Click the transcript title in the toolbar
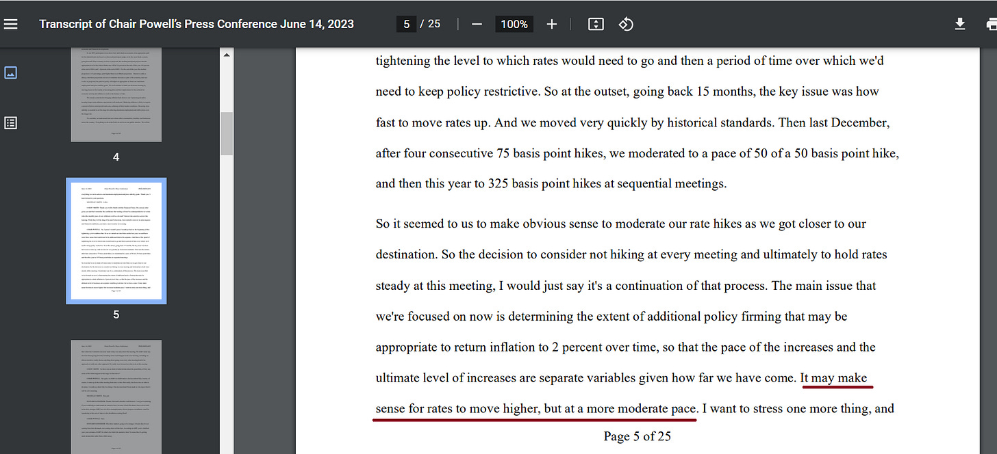997x454 pixels. (x=197, y=24)
